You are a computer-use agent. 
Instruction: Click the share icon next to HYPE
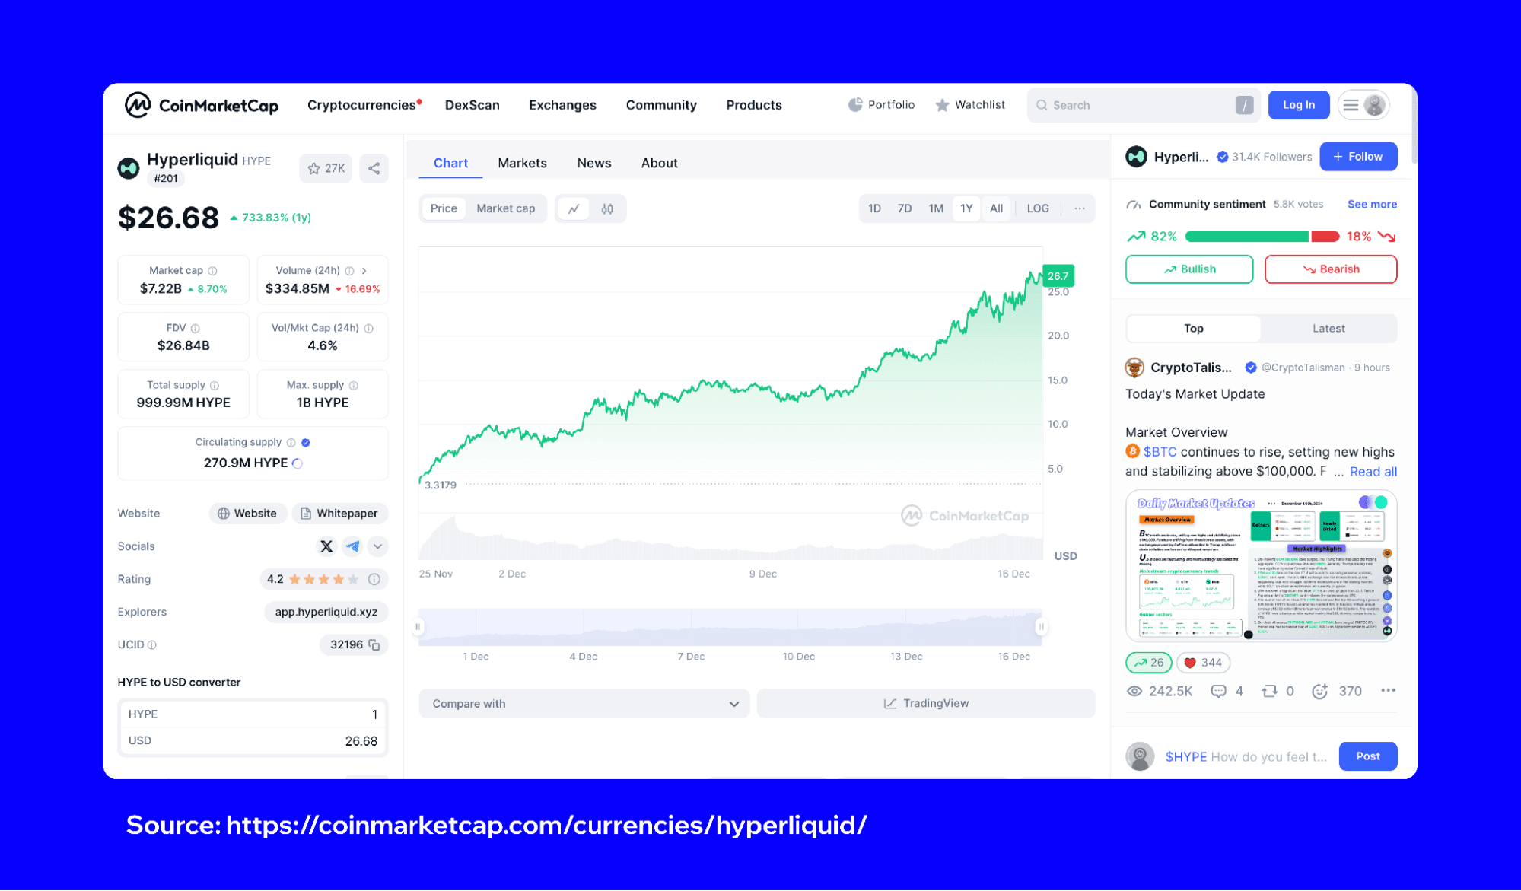tap(374, 169)
